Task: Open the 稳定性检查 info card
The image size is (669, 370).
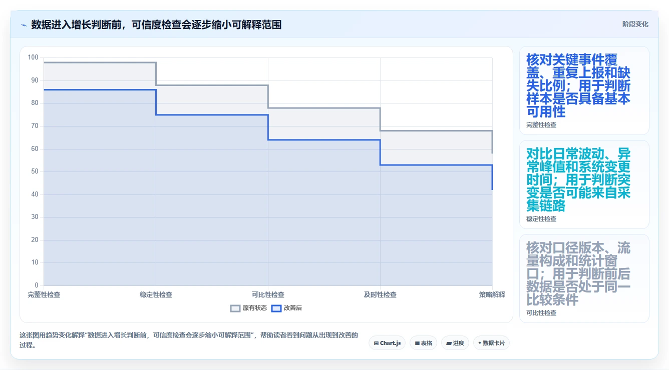Action: click(584, 184)
